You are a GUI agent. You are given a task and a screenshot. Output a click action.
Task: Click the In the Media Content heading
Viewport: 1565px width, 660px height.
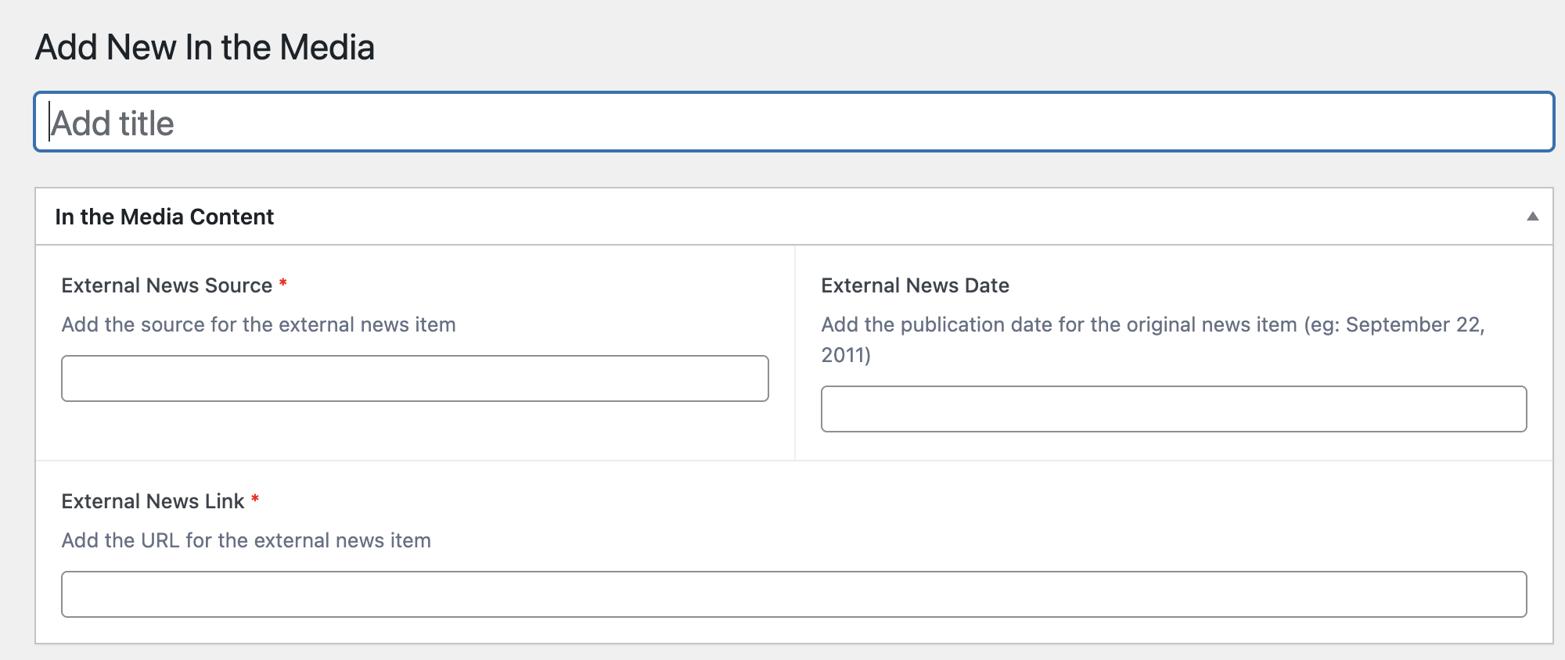pos(164,217)
